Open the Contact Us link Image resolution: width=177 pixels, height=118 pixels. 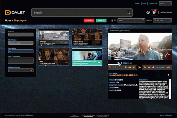[x=153, y=3]
